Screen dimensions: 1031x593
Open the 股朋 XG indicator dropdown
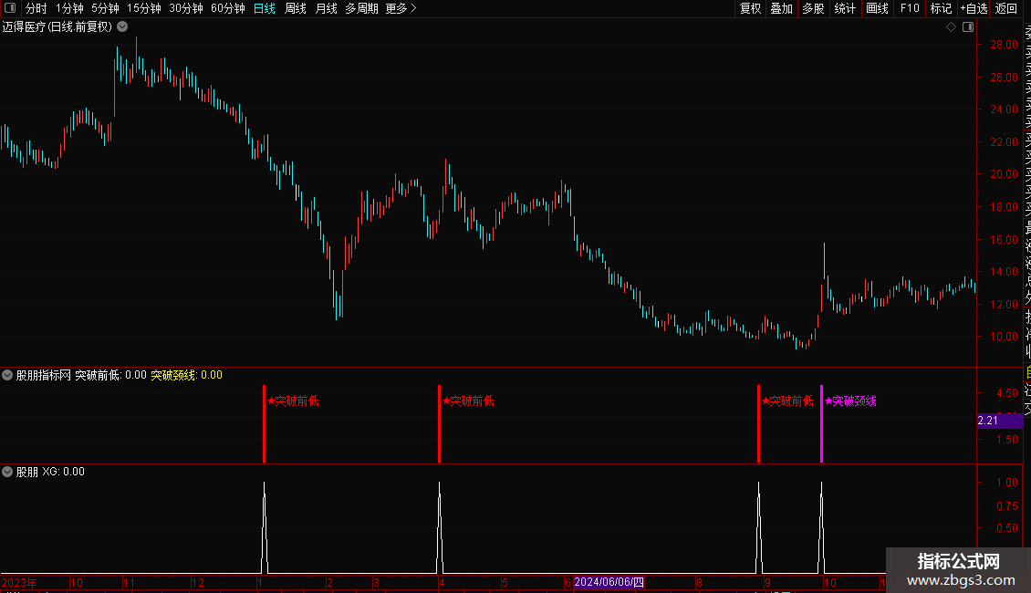[x=7, y=472]
